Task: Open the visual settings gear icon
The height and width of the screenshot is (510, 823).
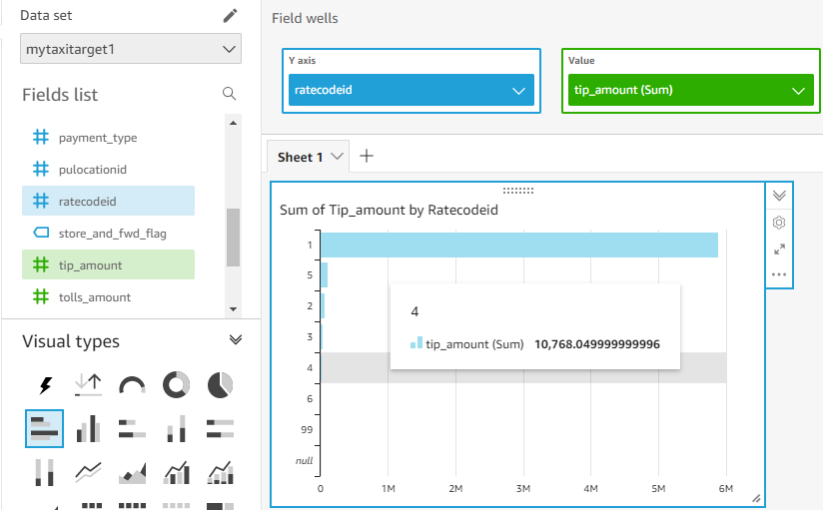Action: click(779, 223)
